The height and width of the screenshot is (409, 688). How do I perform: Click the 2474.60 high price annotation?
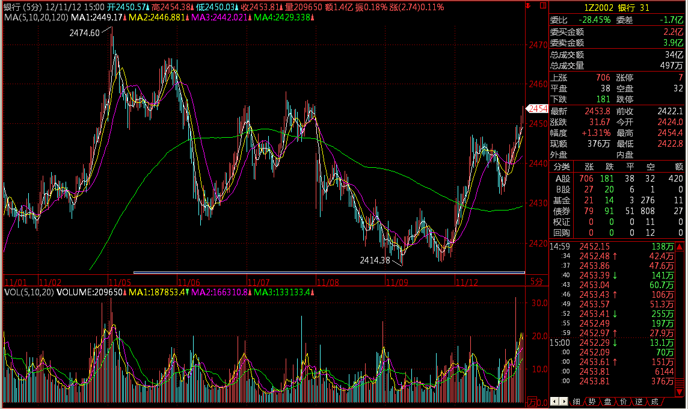(x=84, y=33)
